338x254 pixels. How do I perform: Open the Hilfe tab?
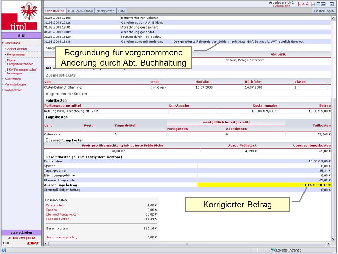[121, 11]
